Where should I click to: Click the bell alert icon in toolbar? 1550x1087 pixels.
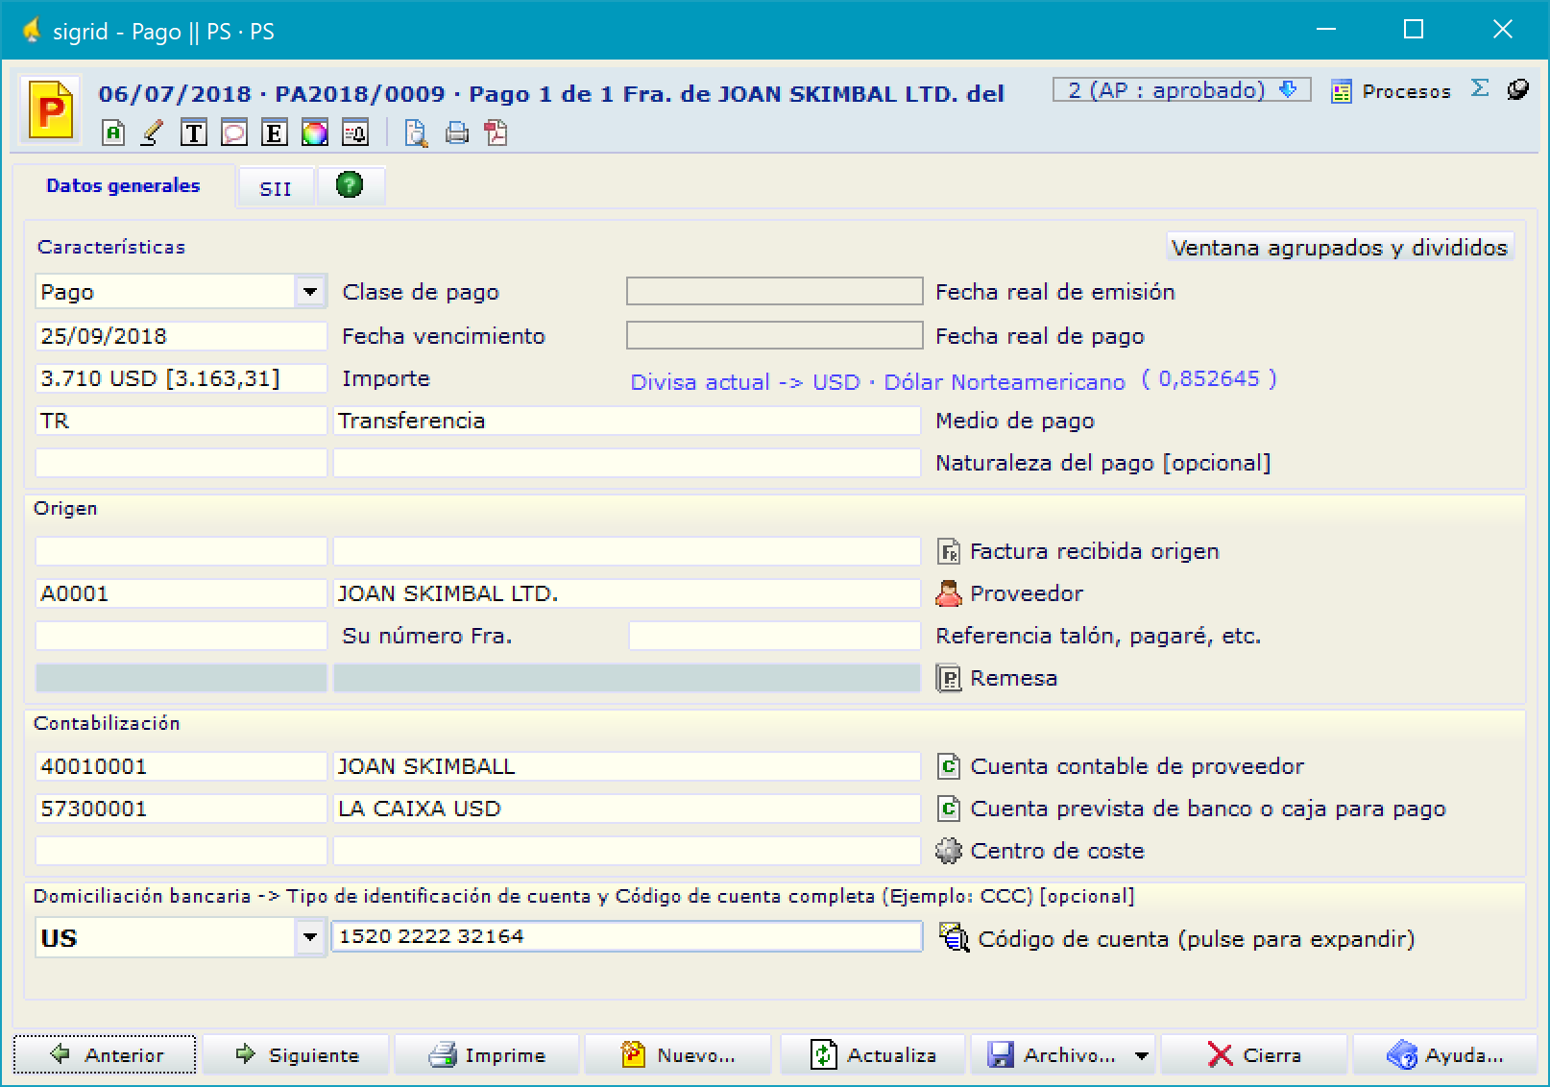[355, 133]
